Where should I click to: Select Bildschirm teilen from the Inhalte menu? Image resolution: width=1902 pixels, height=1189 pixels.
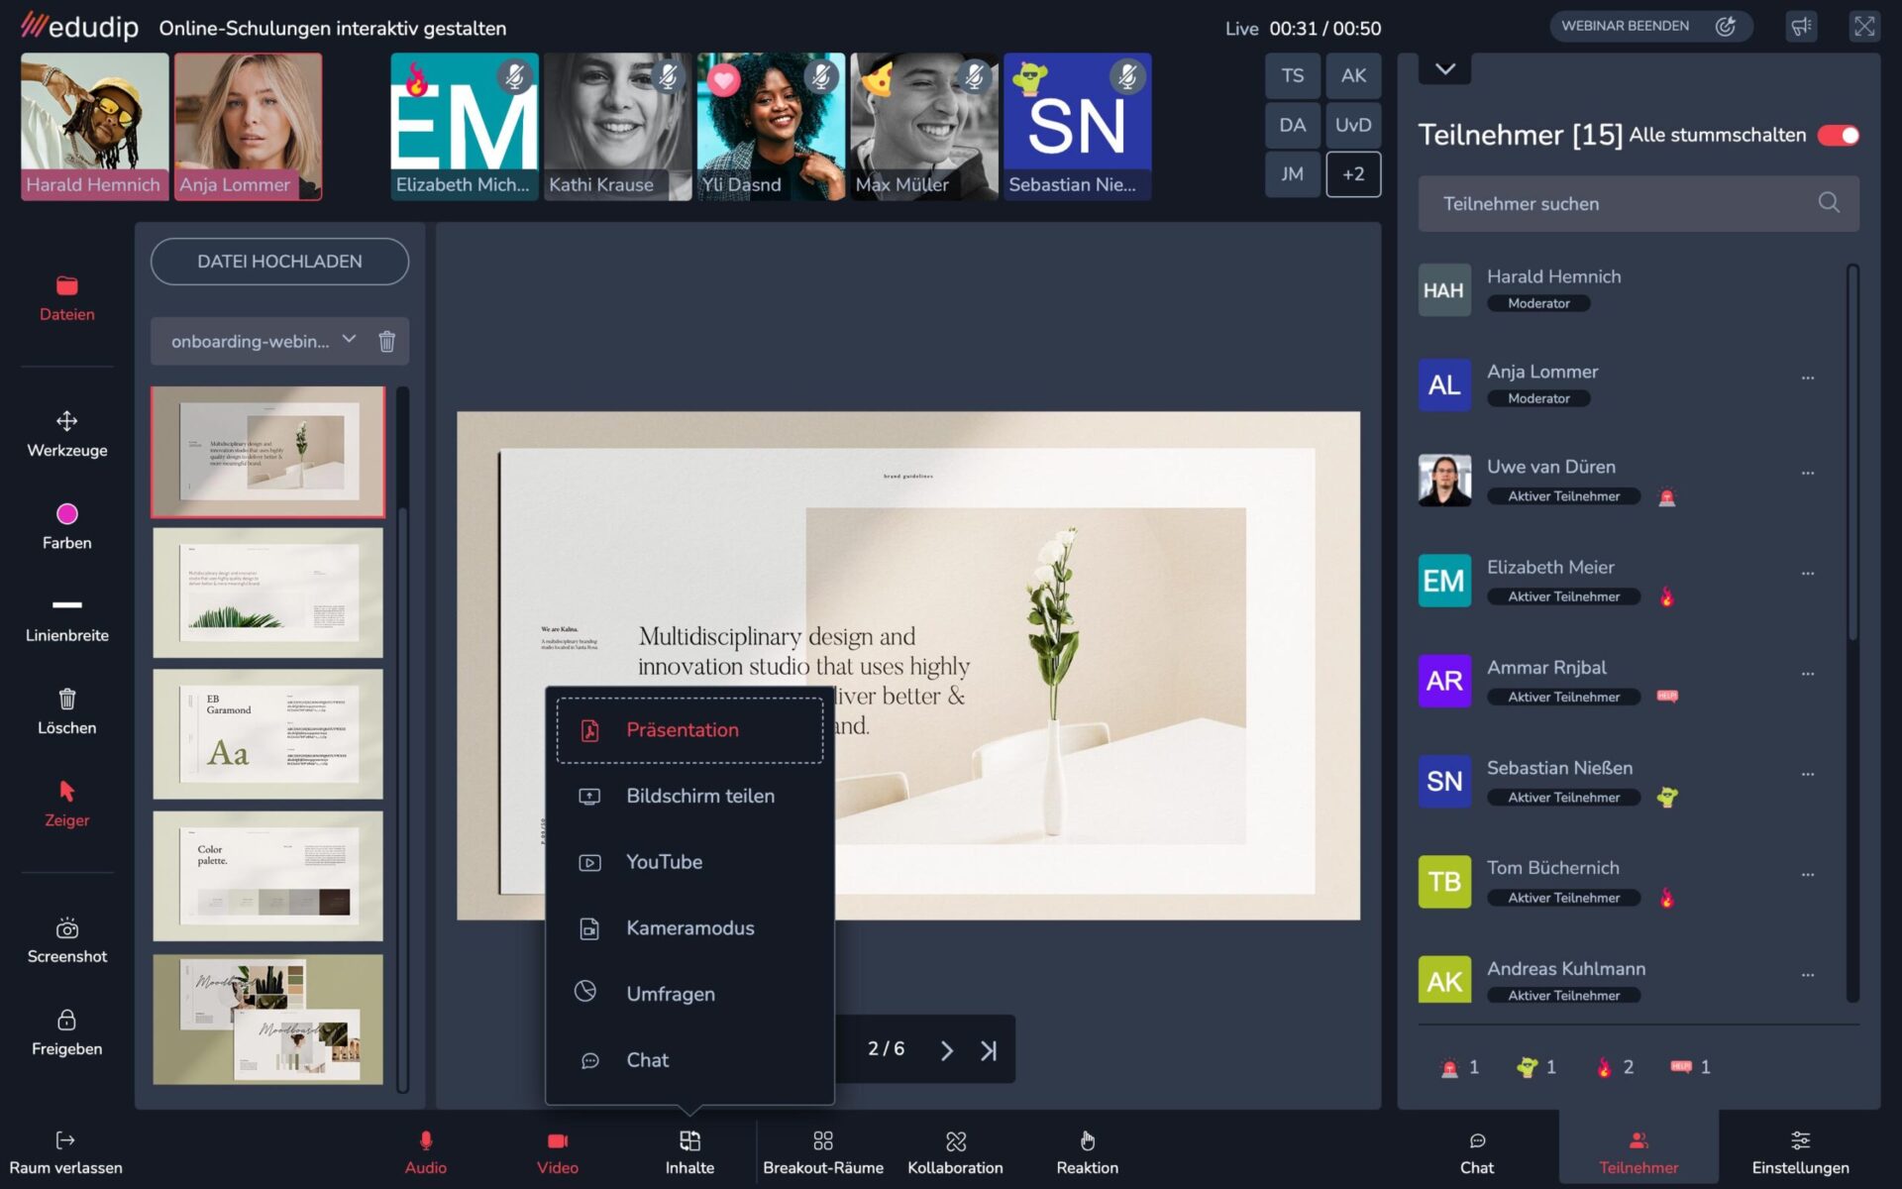coord(699,796)
